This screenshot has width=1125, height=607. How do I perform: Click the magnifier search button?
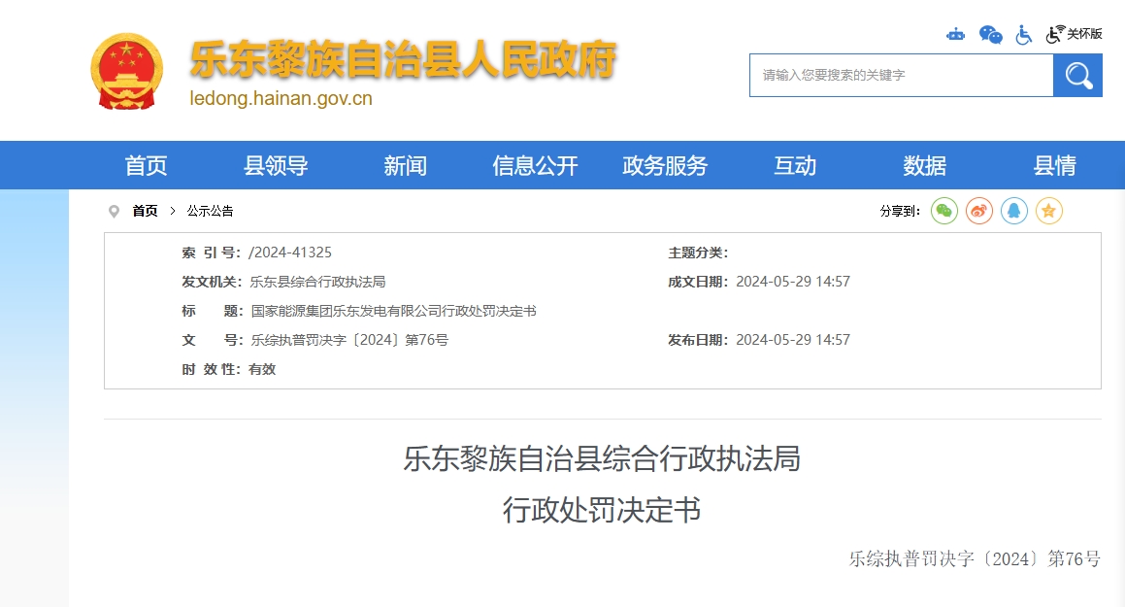tap(1077, 76)
